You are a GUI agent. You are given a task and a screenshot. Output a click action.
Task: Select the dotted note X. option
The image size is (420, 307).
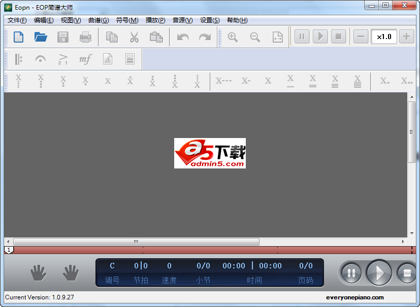point(384,81)
